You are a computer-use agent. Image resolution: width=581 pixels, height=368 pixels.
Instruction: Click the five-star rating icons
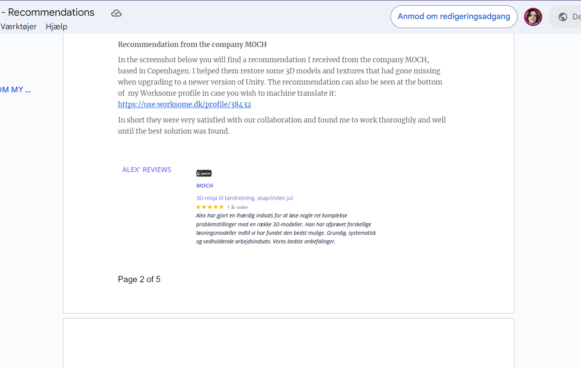[x=209, y=207]
